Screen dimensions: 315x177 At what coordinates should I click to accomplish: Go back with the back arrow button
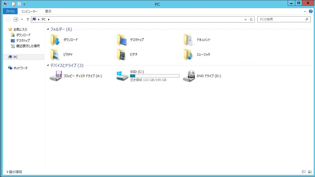pos(8,19)
